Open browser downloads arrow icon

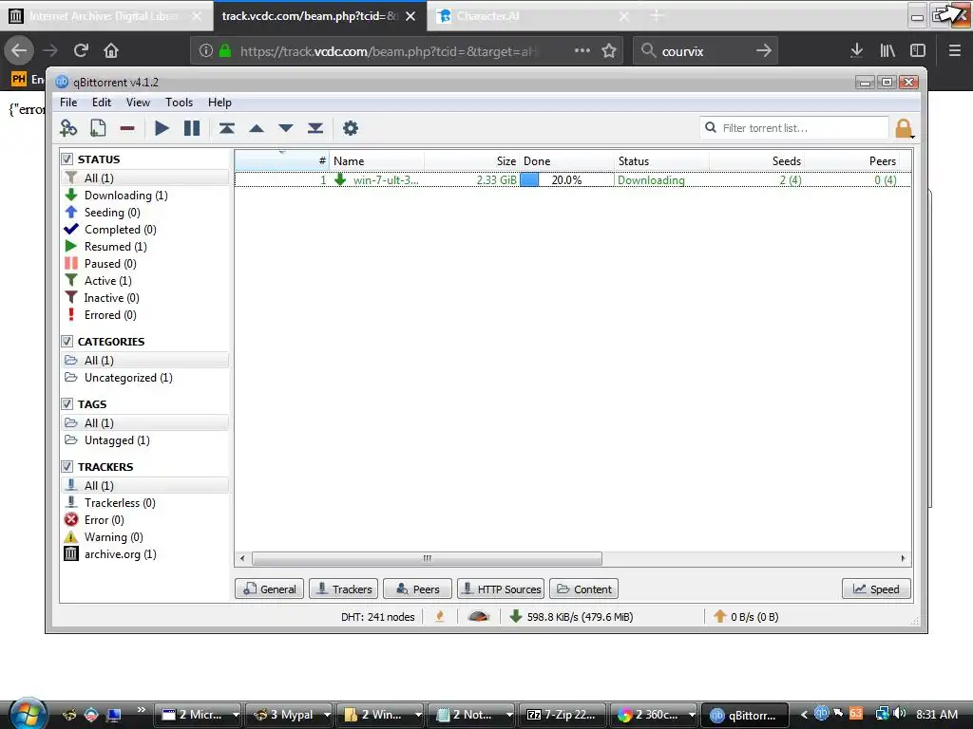pyautogui.click(x=856, y=51)
